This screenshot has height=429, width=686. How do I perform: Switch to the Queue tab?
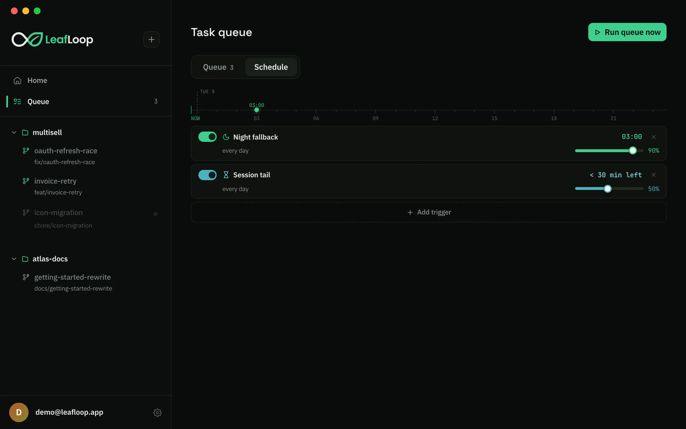218,67
